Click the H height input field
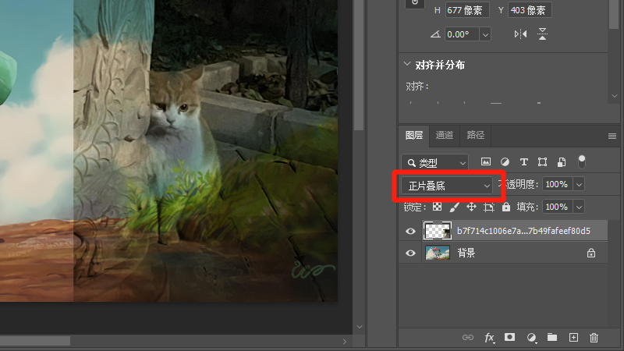Image resolution: width=624 pixels, height=351 pixels. point(466,10)
